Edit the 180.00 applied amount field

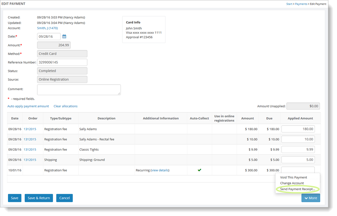click(x=298, y=129)
